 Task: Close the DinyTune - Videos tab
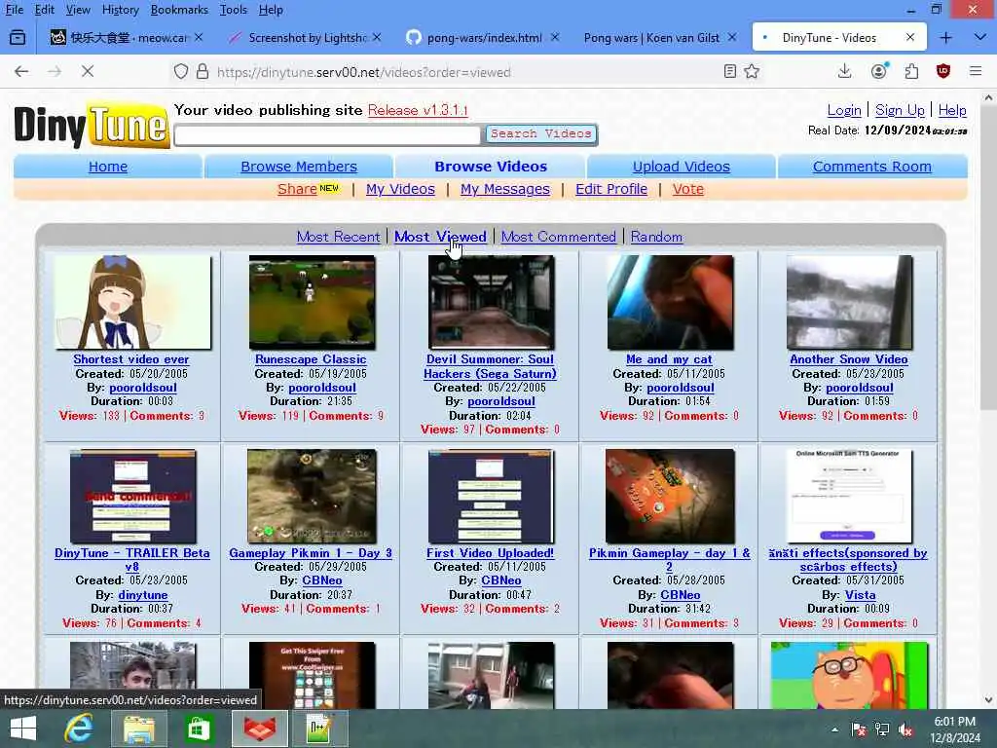pyautogui.click(x=910, y=38)
